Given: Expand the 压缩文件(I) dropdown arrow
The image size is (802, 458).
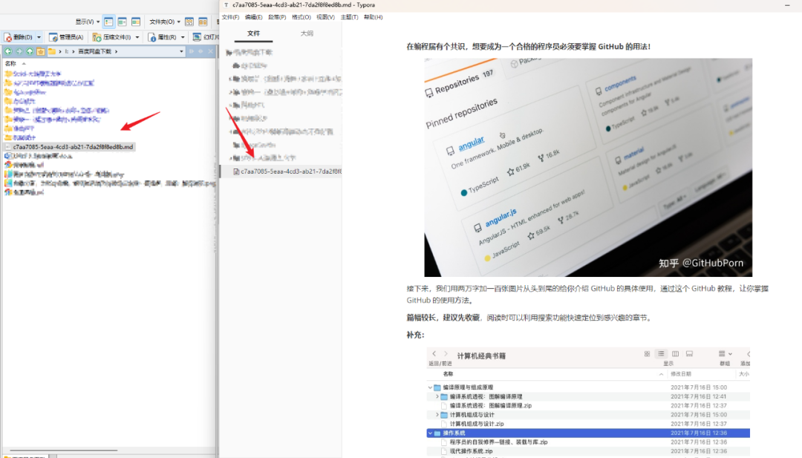Looking at the screenshot, I should 137,37.
